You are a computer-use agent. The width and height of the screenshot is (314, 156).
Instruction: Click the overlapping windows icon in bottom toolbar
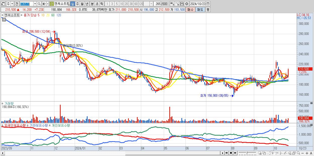(x=264, y=153)
